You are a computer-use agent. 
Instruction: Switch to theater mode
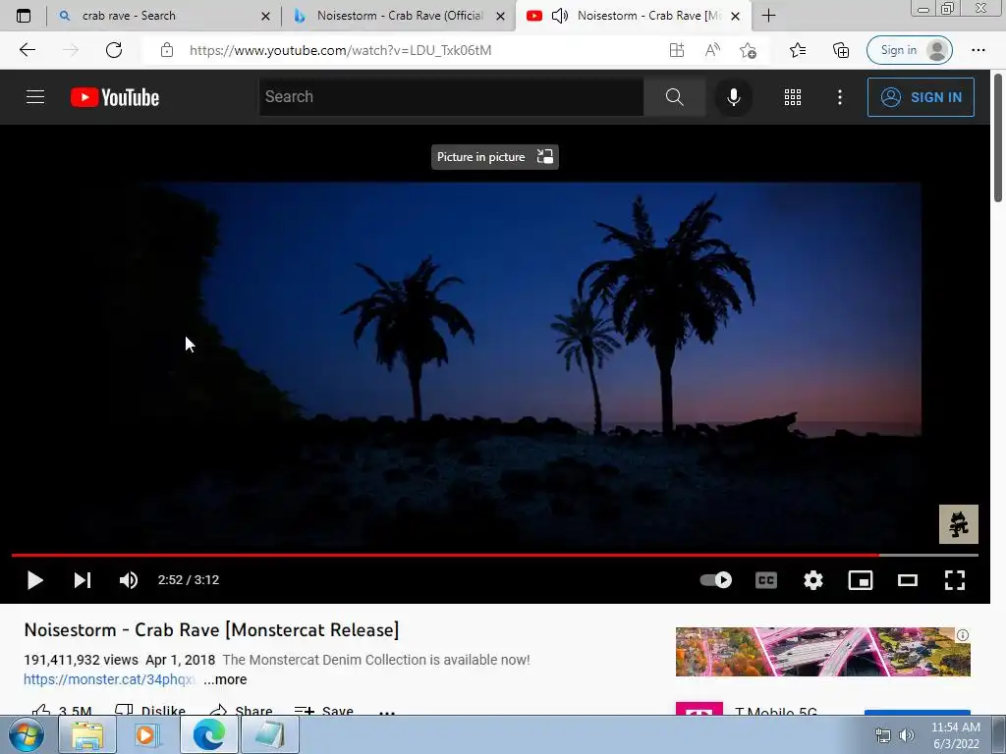(907, 580)
